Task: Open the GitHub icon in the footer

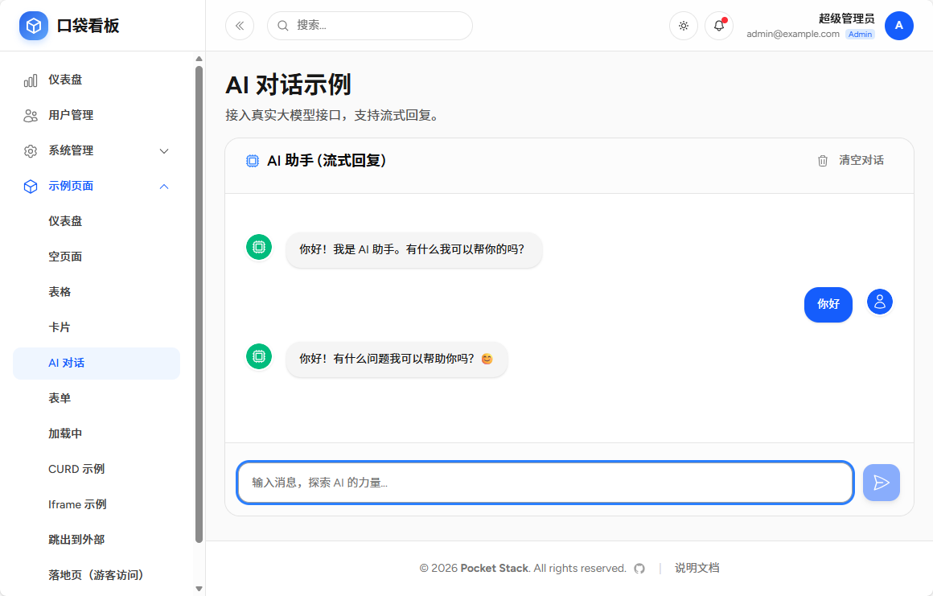Action: 639,568
